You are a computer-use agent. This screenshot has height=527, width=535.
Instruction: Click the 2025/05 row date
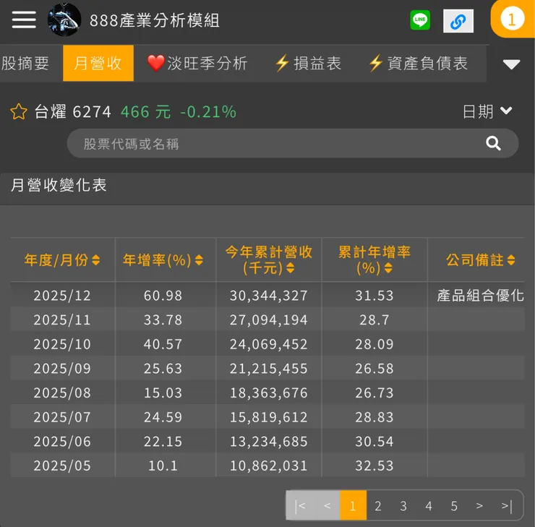(x=62, y=466)
